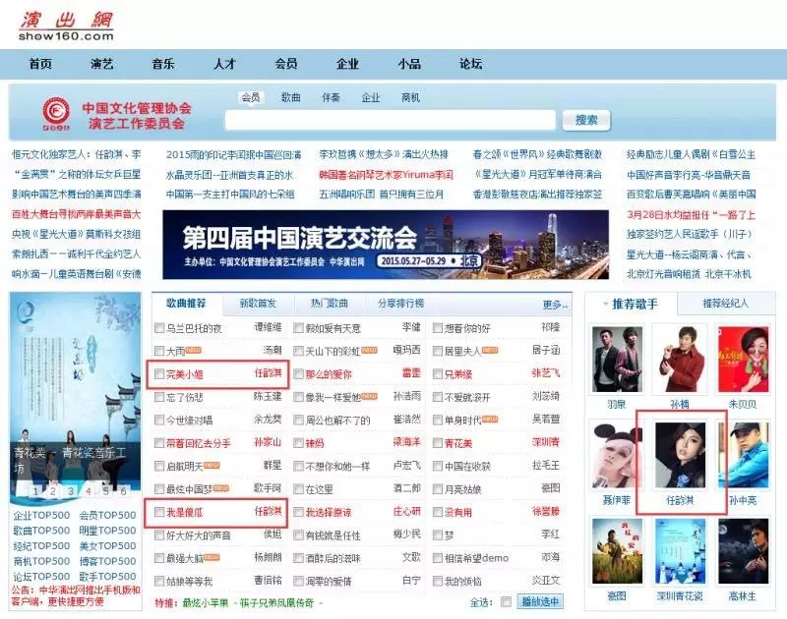
Task: Switch to the 推荐经纪人 tab
Action: 725,304
